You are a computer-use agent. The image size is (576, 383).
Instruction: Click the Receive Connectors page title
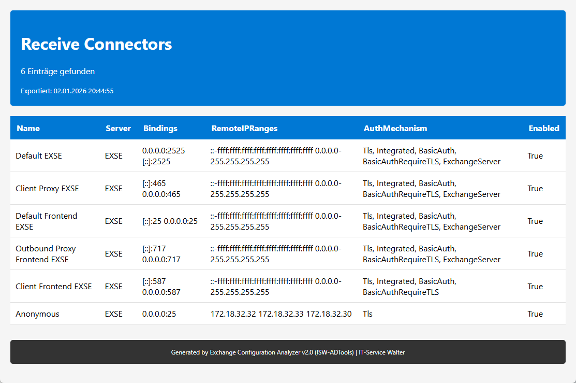pyautogui.click(x=96, y=45)
